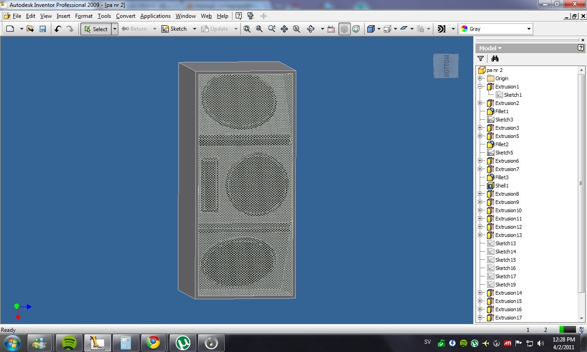Screen dimensions: 587x352
Task: Collapse the Extrusion1 tree node
Action: [x=480, y=87]
